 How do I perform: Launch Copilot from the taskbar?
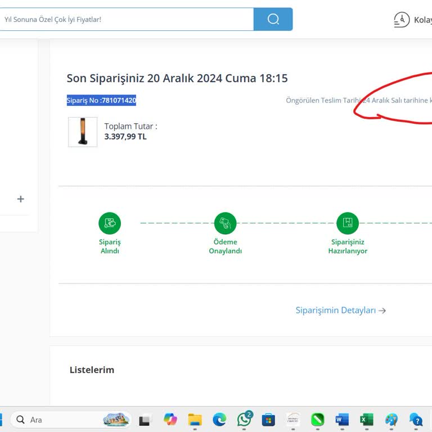point(170,419)
